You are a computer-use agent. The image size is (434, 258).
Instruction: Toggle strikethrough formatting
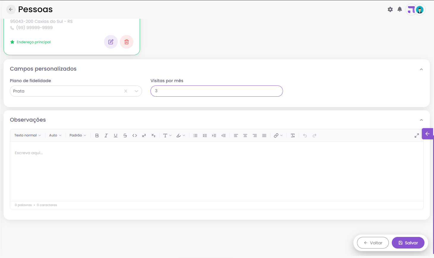[125, 136]
